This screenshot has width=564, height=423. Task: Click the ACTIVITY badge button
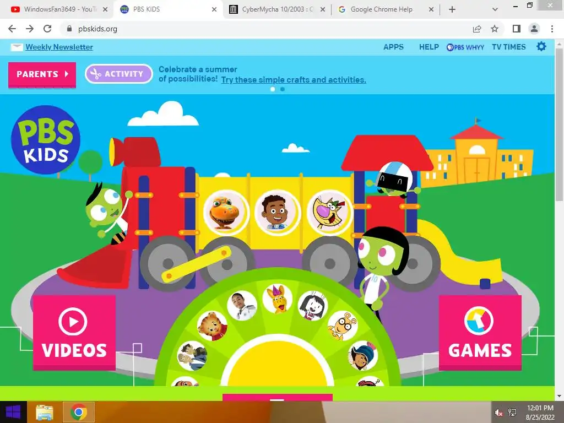point(119,74)
